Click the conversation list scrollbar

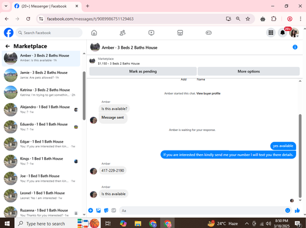pos(84,96)
